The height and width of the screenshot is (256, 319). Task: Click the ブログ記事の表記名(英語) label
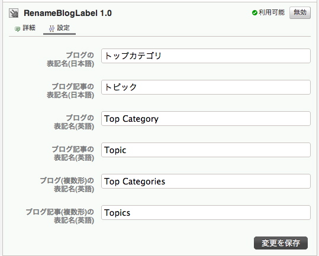(73, 153)
